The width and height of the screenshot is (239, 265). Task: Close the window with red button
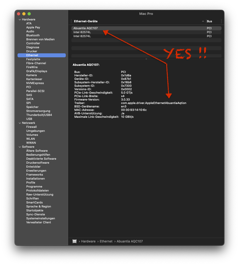point(19,14)
